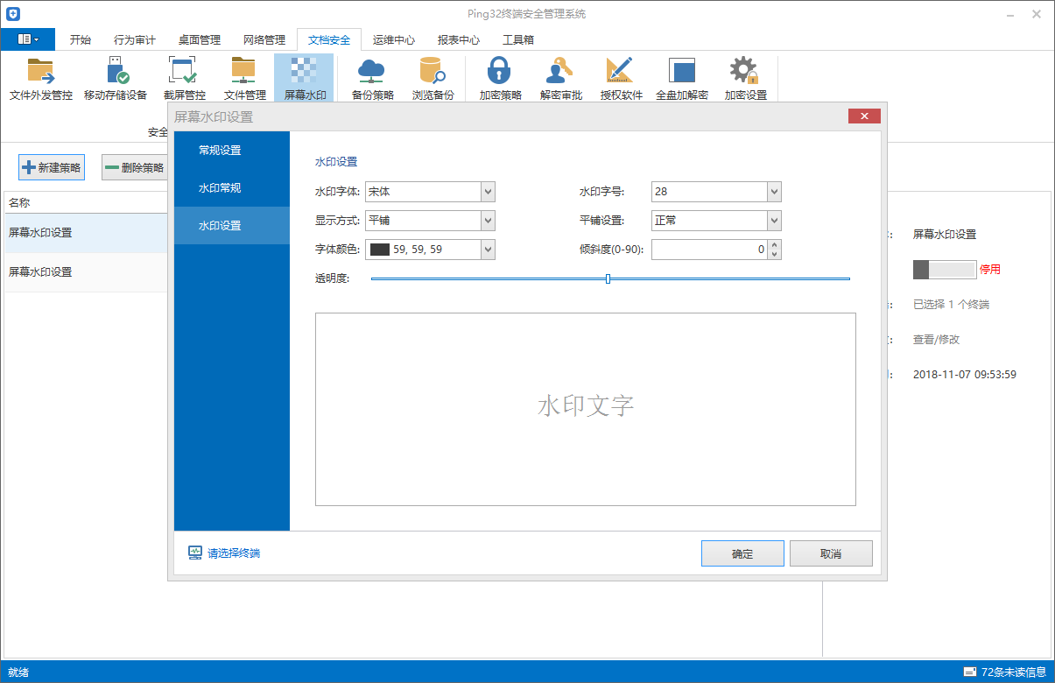Open the 文件管理 tool
The image size is (1055, 683).
coord(244,79)
